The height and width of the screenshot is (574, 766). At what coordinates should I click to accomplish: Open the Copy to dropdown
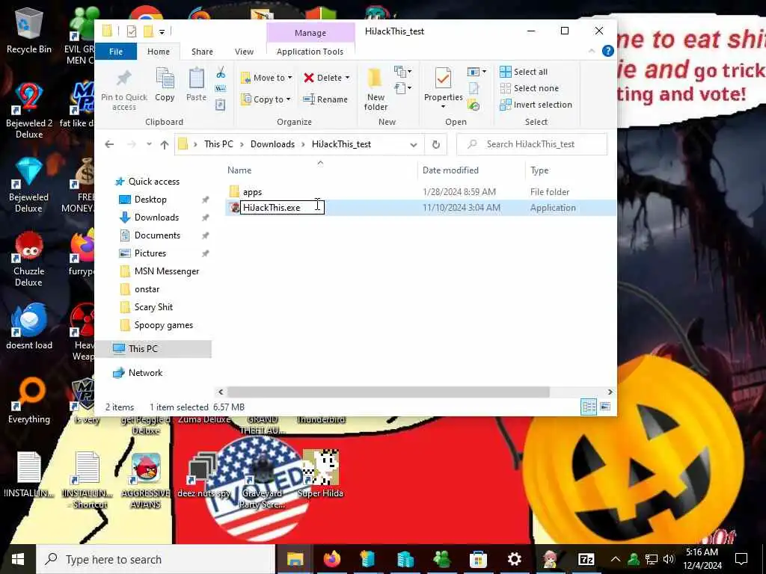267,99
